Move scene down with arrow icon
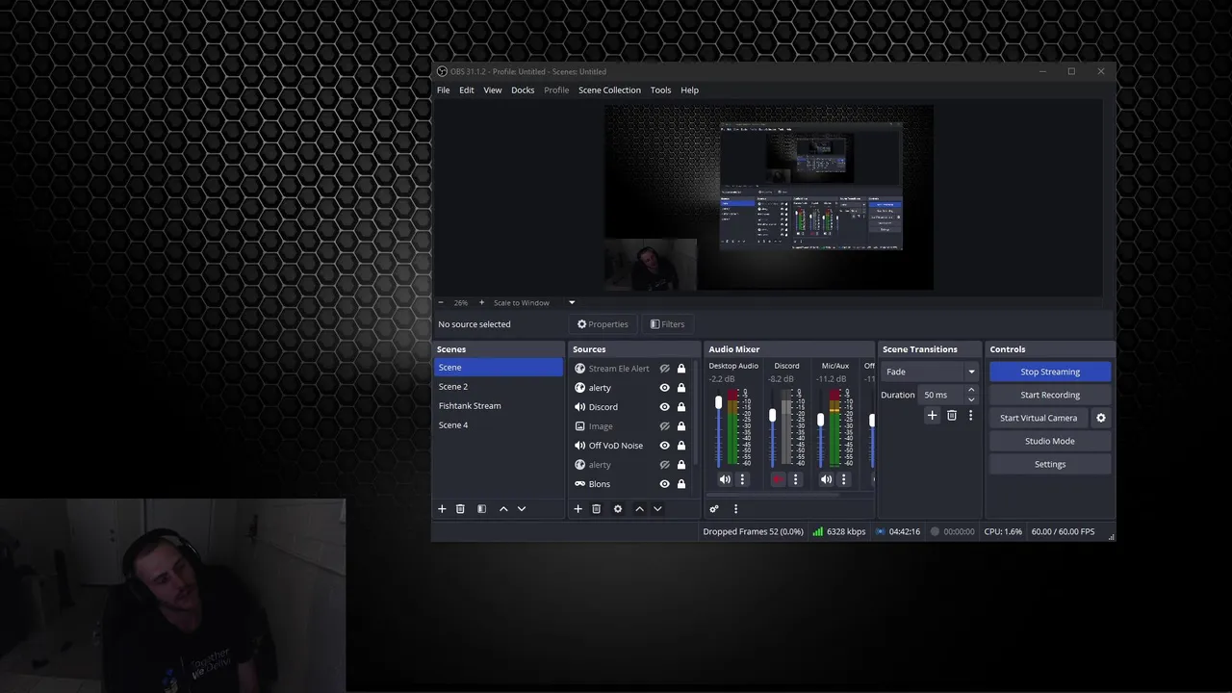Image resolution: width=1232 pixels, height=693 pixels. pos(522,509)
